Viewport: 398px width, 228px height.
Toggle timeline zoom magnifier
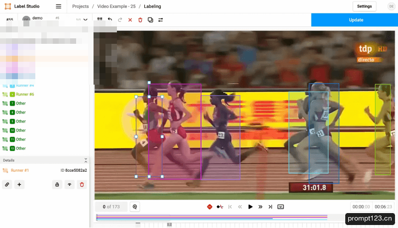[135, 207]
